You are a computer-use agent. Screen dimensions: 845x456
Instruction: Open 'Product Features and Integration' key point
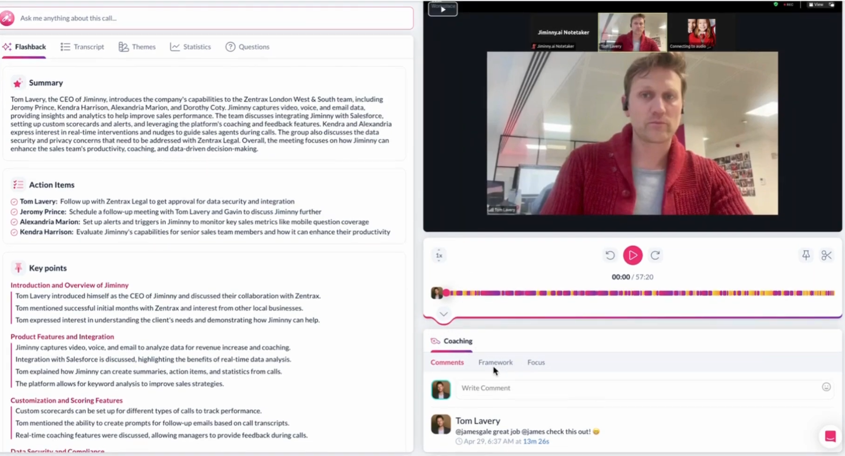tap(62, 336)
